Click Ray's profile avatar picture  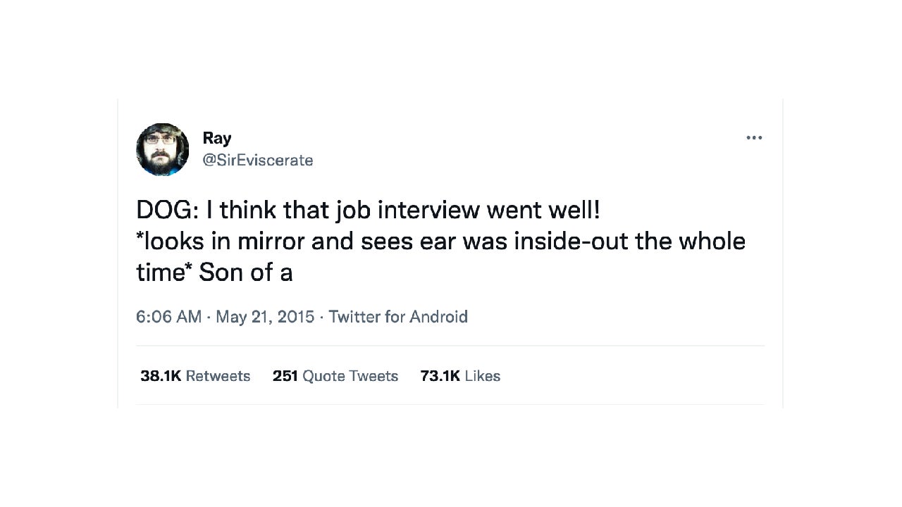(x=162, y=149)
